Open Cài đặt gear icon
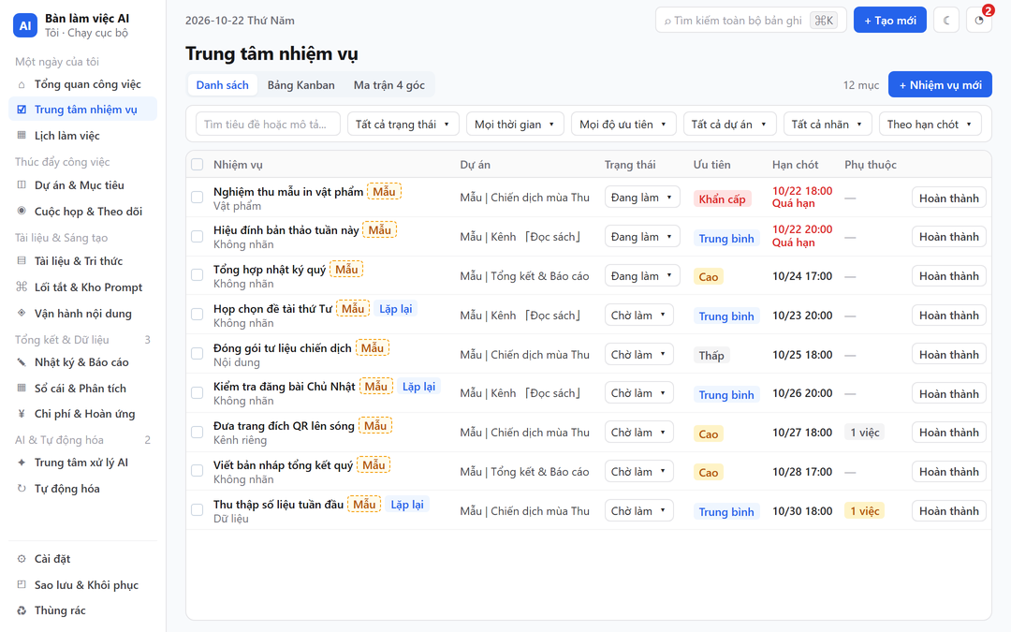 coord(22,559)
